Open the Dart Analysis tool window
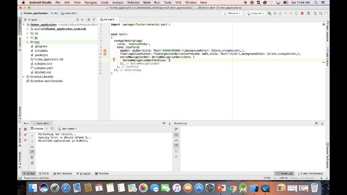 point(62,173)
